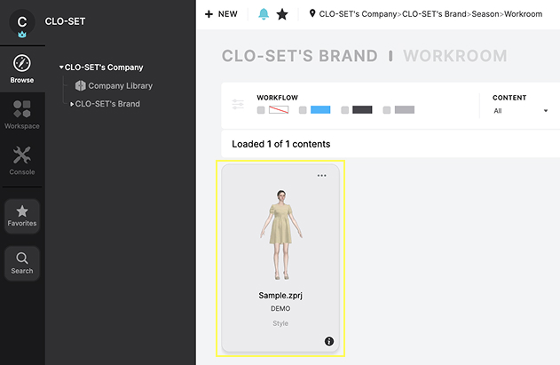Open the Console tools icon
Screen dimensions: 560x365
point(22,155)
